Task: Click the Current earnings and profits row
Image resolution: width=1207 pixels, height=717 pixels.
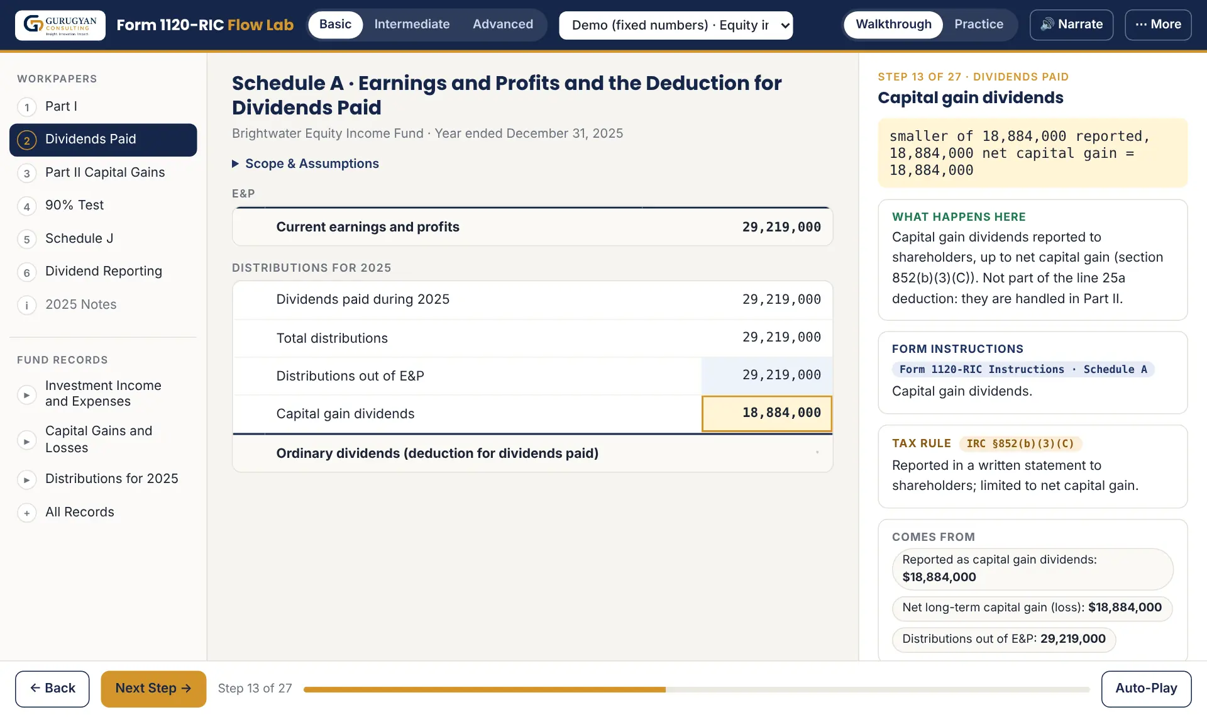Action: (x=532, y=227)
